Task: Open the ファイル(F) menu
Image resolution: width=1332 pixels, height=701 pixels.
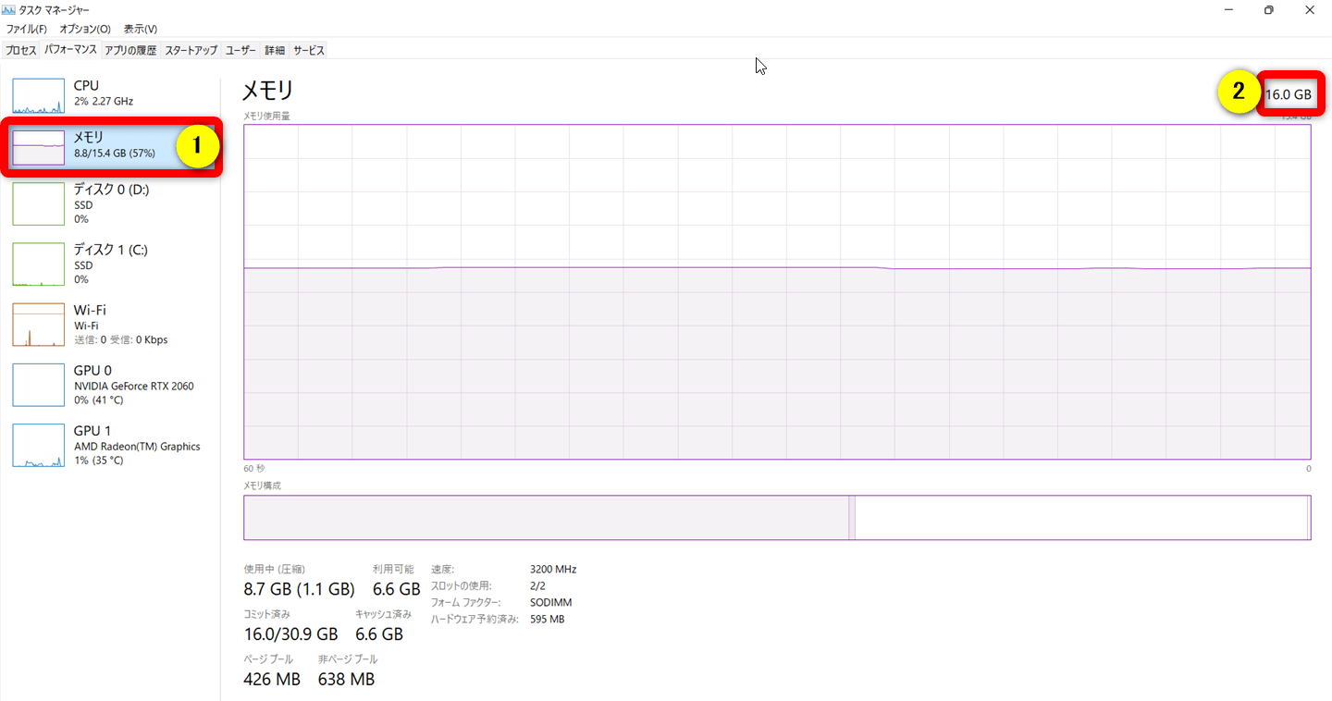Action: pyautogui.click(x=26, y=30)
